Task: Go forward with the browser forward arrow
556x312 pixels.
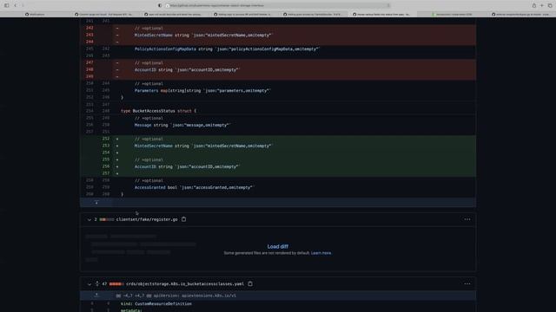Action: [x=23, y=5]
